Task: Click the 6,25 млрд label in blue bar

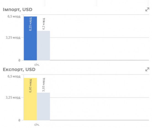Action: tap(30, 24)
